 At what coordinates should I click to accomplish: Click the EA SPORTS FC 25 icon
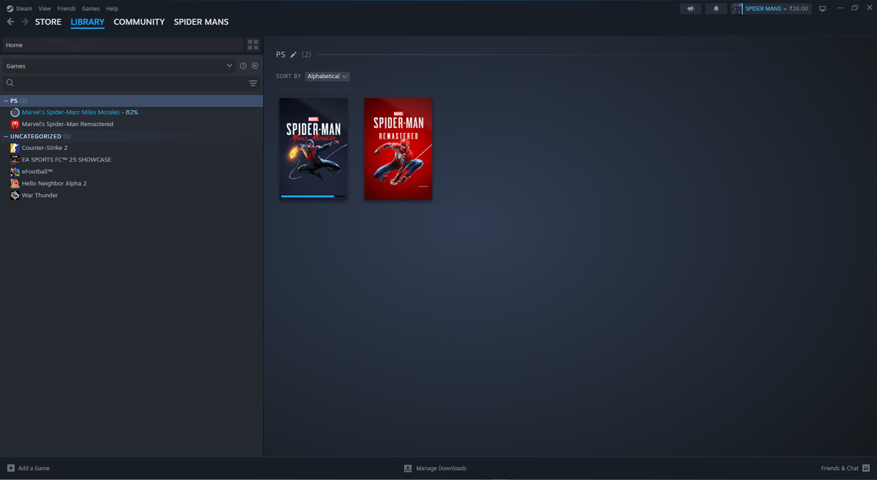15,160
